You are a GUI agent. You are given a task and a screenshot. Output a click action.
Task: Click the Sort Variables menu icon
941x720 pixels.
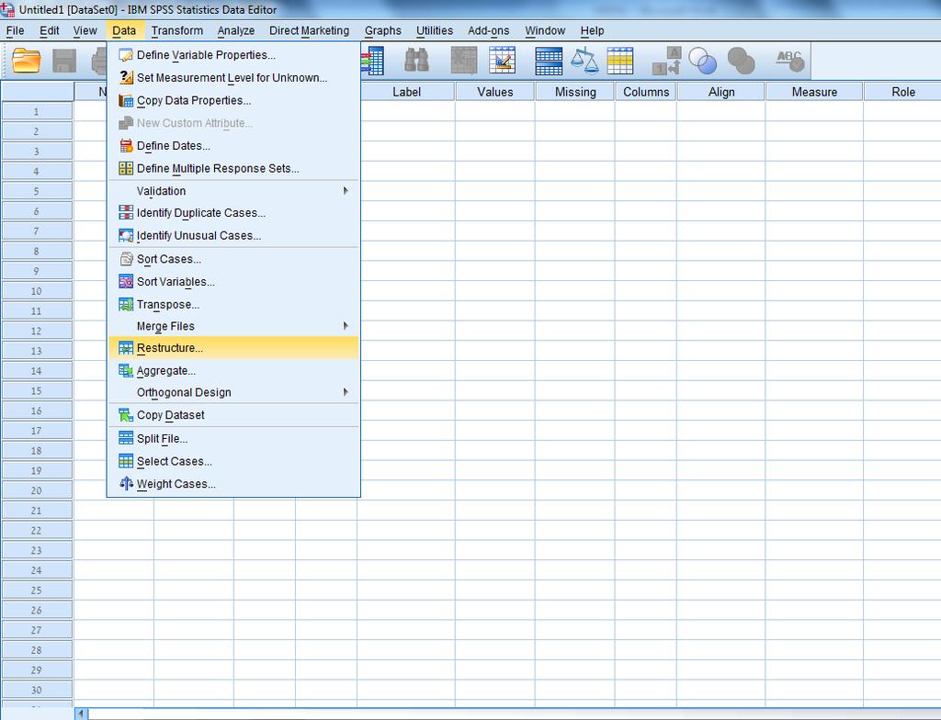[x=125, y=281]
